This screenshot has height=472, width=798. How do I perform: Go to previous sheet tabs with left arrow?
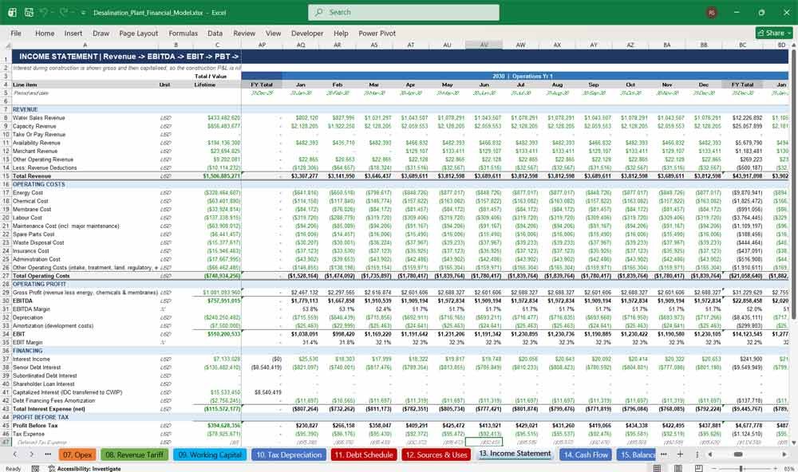point(14,454)
